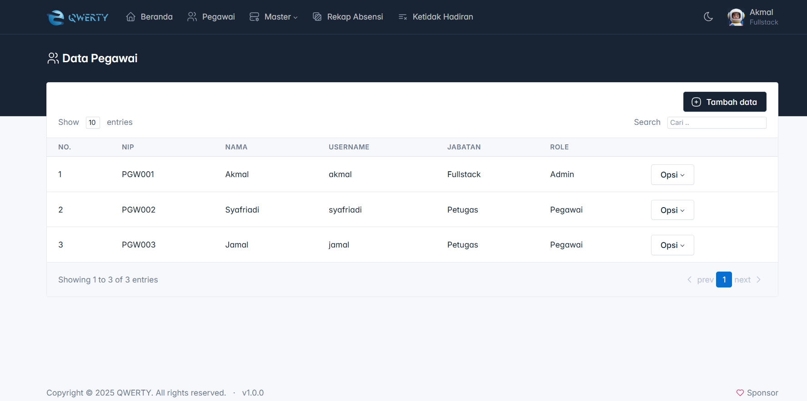Sort by the ROLE column header
Screen dimensions: 807x401
coord(559,147)
